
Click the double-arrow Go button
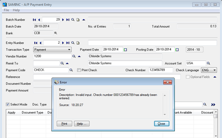[x=213, y=105]
